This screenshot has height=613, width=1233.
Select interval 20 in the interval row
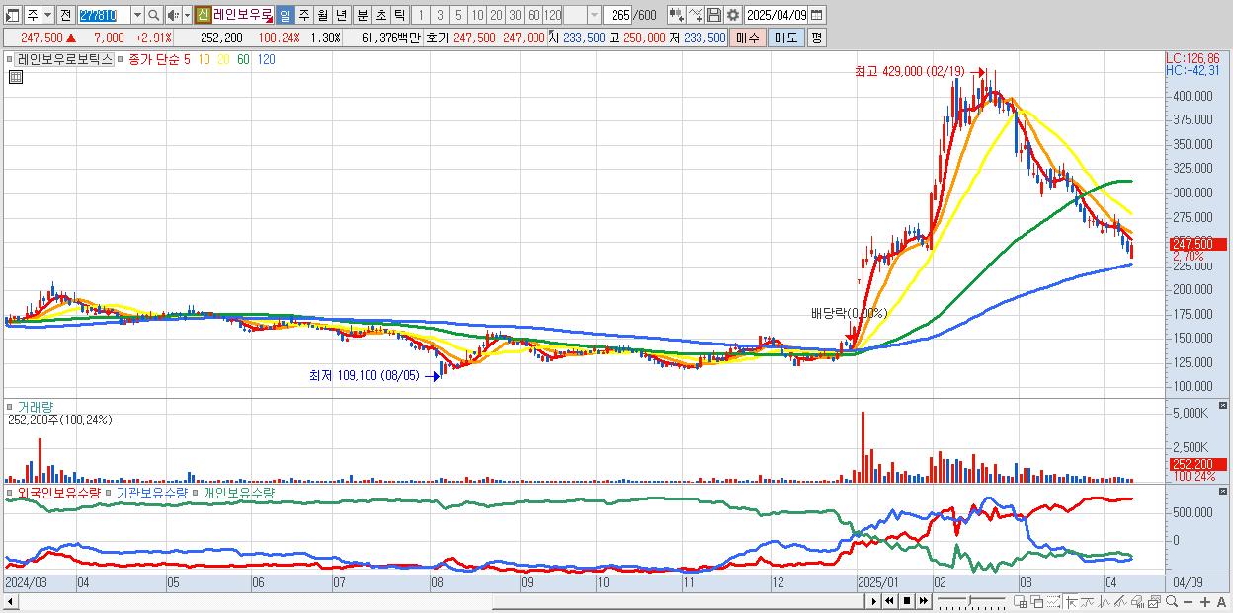(x=496, y=15)
